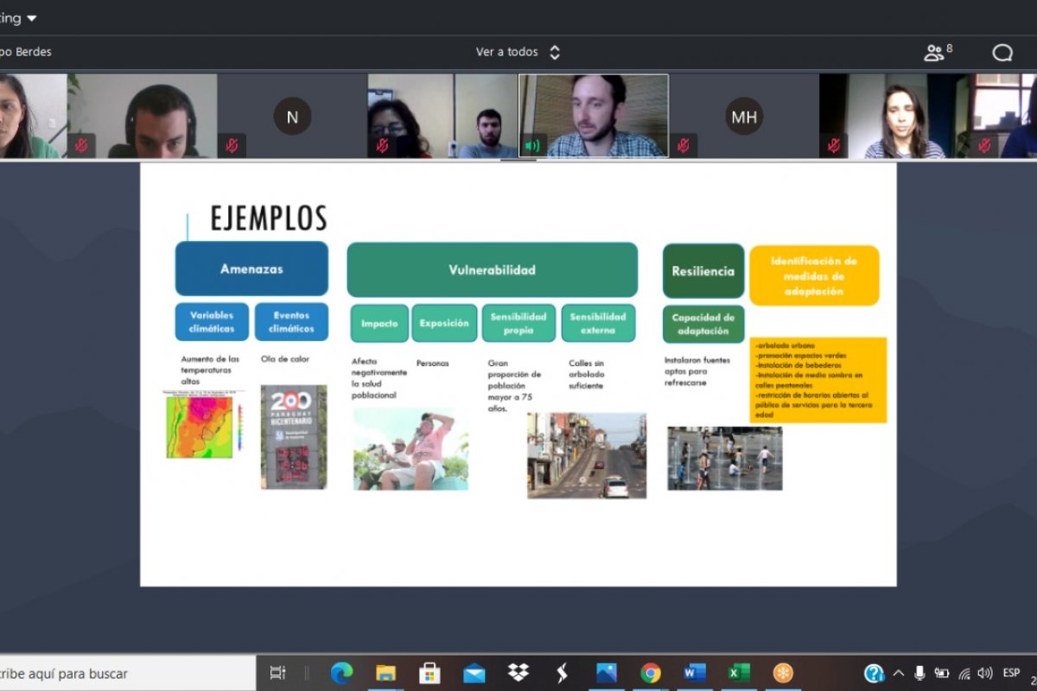Open the meeting title dropdown arrow
Image resolution: width=1037 pixels, height=691 pixels.
pyautogui.click(x=32, y=18)
